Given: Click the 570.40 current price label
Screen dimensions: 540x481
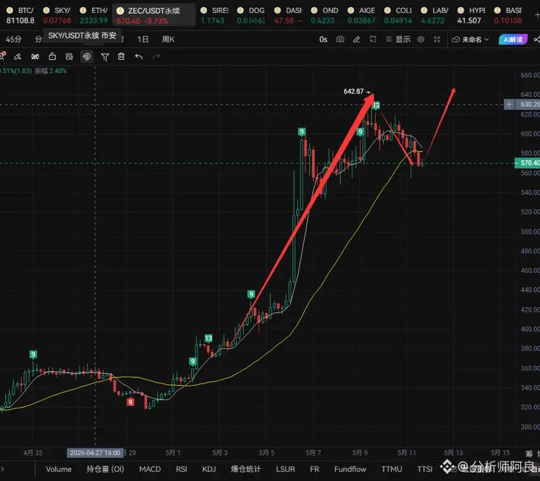Looking at the screenshot, I should point(527,163).
